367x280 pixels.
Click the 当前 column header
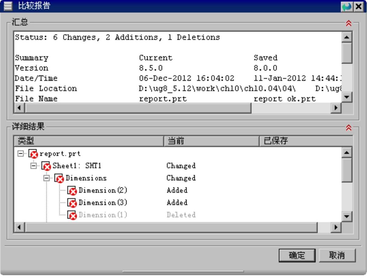coord(211,141)
